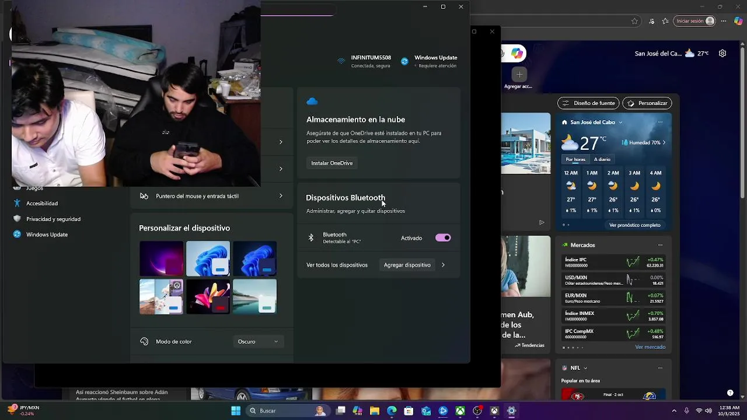Screen dimensions: 747x420
Task: Open the INFINITUM5508 Wi-Fi status
Action: tap(364, 61)
